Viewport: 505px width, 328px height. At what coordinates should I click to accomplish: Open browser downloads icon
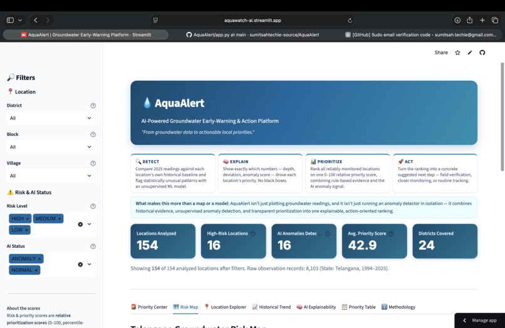[x=457, y=20]
